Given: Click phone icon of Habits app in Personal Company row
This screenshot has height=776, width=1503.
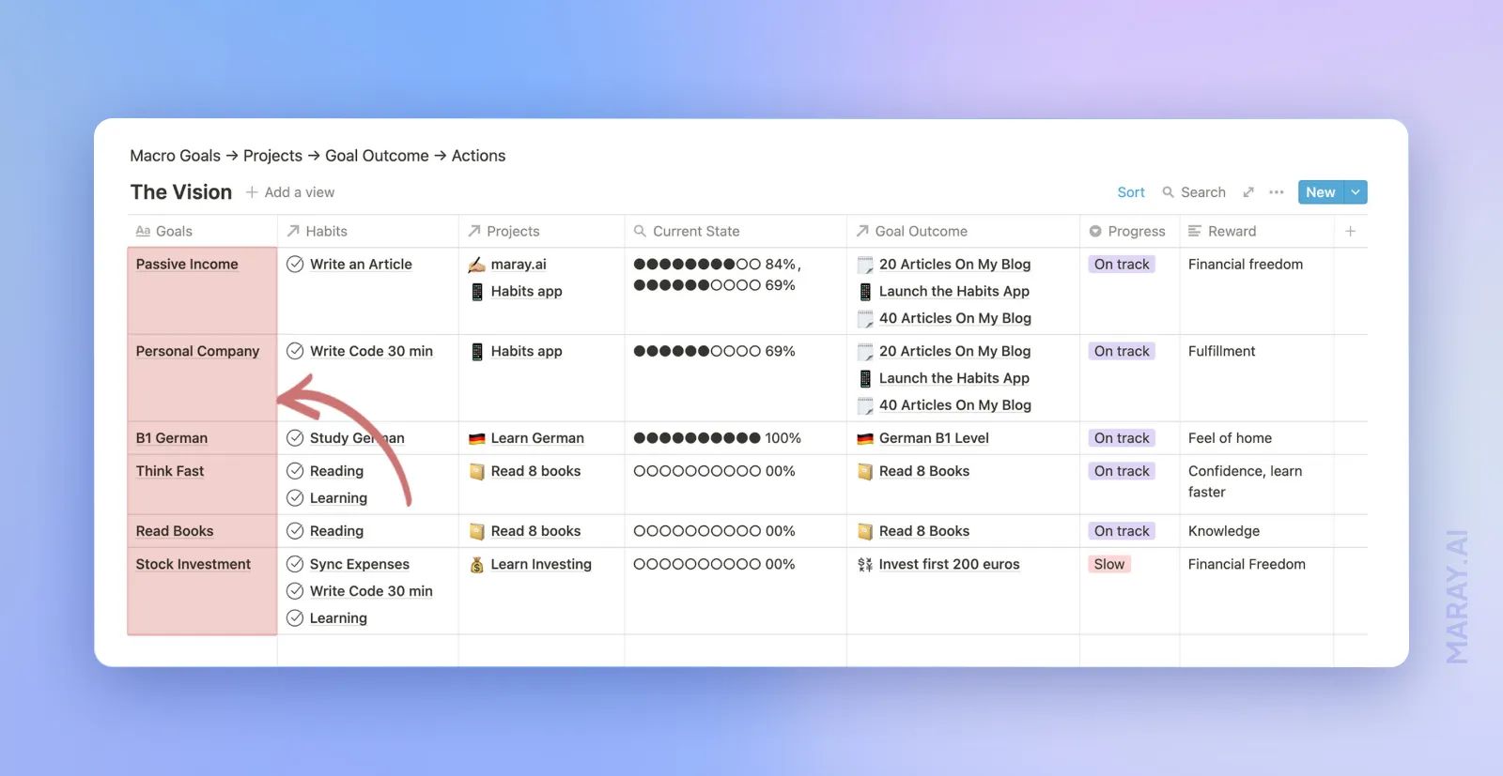Looking at the screenshot, I should click(x=477, y=352).
